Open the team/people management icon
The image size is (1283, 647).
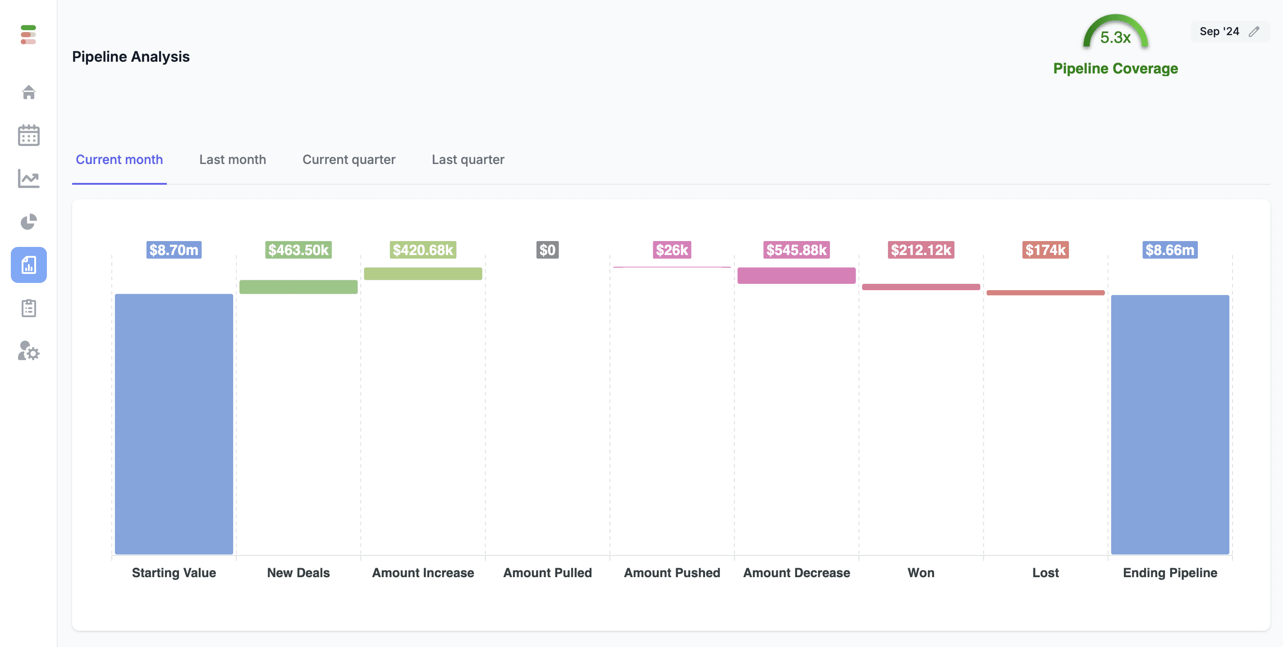(28, 351)
